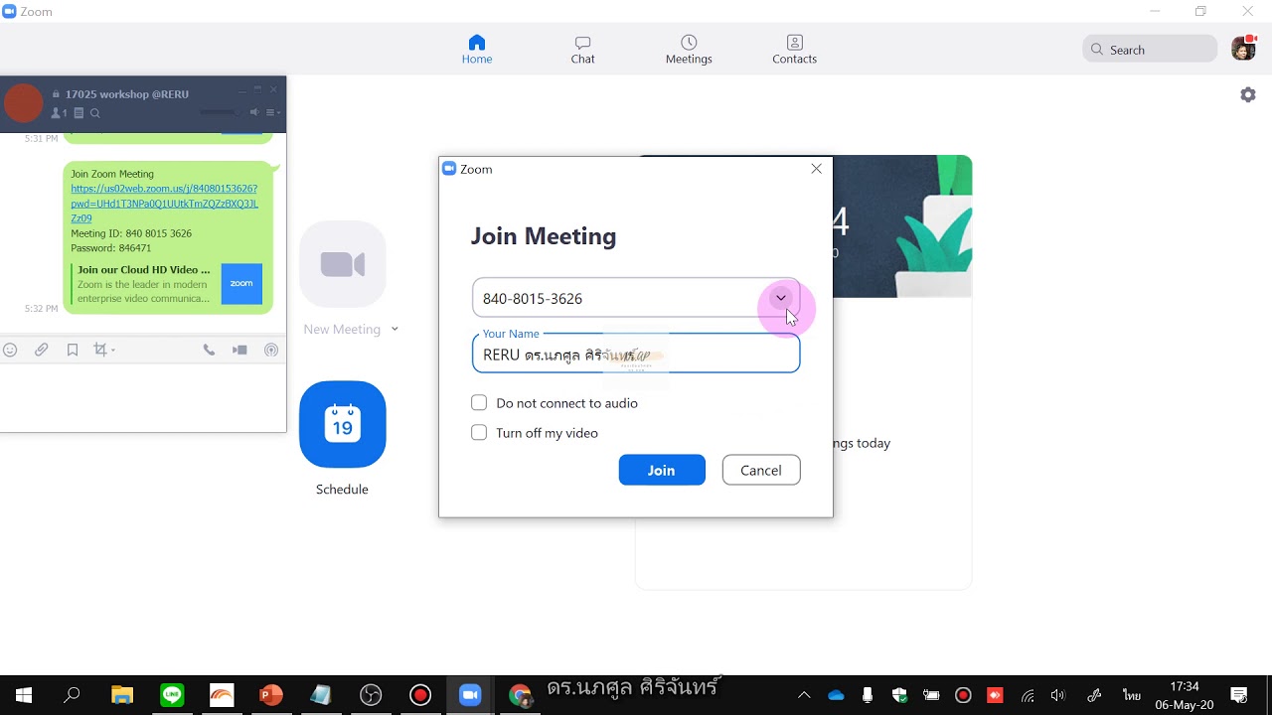This screenshot has height=715, width=1272.
Task: Click the group avatar in LINE chat
Action: coord(24,103)
